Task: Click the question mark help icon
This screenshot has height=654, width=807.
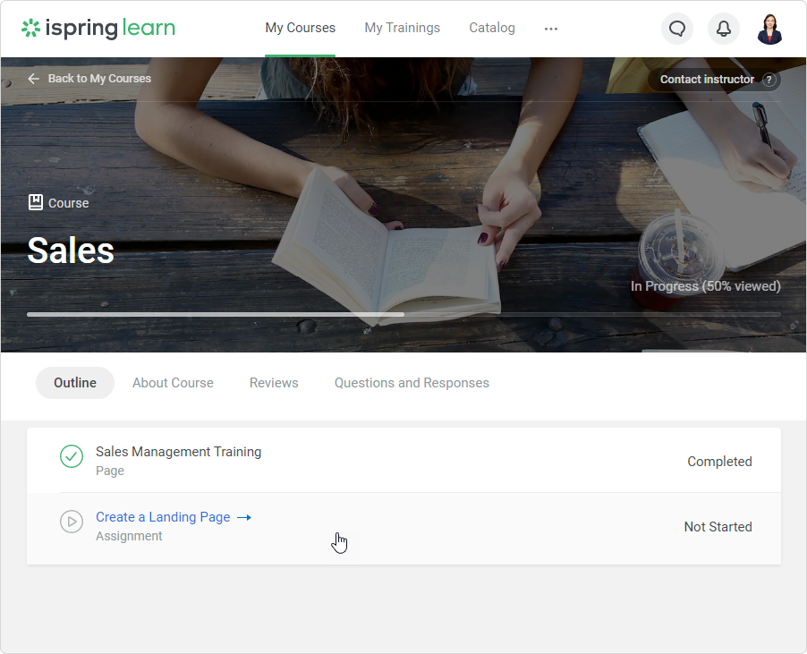Action: click(x=769, y=80)
